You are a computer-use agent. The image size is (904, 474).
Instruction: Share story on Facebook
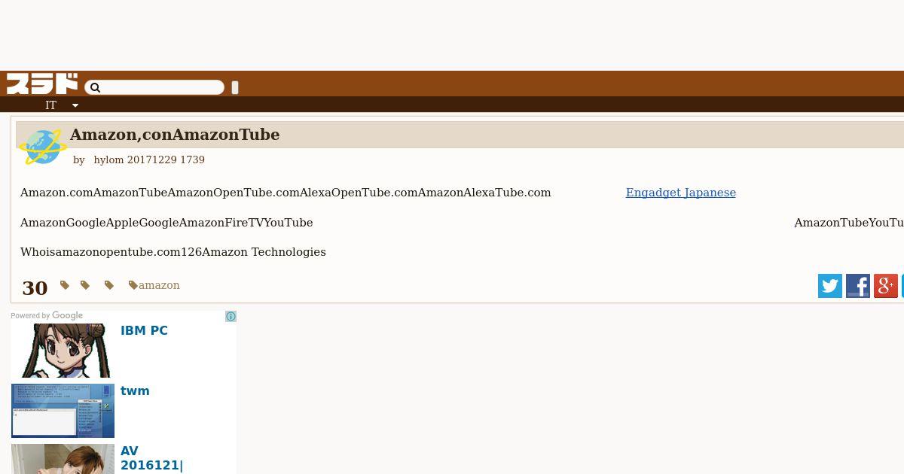pyautogui.click(x=858, y=286)
